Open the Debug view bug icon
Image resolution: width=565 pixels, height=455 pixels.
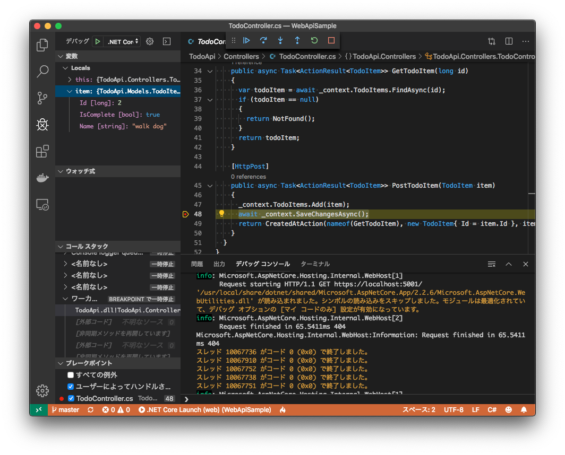(42, 125)
